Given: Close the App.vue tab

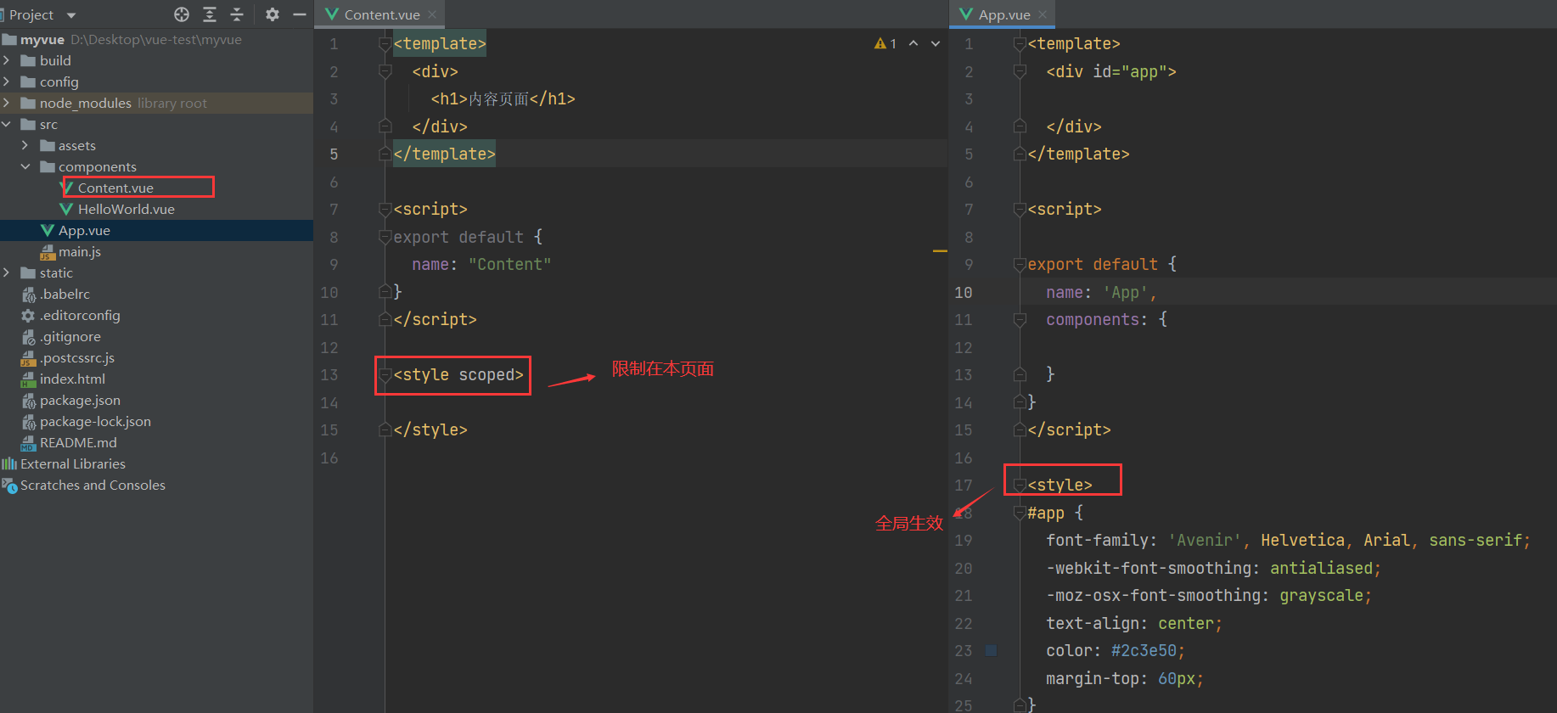Looking at the screenshot, I should point(1043,14).
